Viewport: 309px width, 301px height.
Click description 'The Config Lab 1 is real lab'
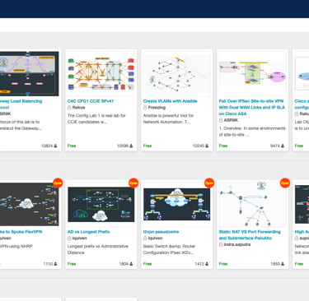[96, 118]
